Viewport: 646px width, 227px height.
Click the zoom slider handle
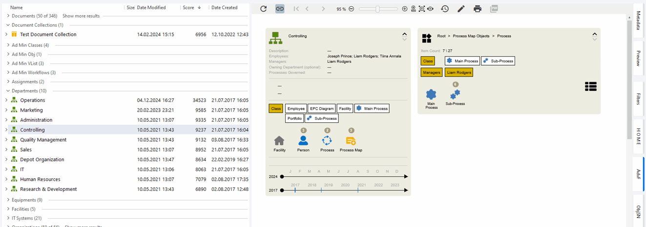377,9
